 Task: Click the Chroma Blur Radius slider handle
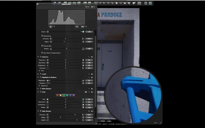tap(67, 49)
